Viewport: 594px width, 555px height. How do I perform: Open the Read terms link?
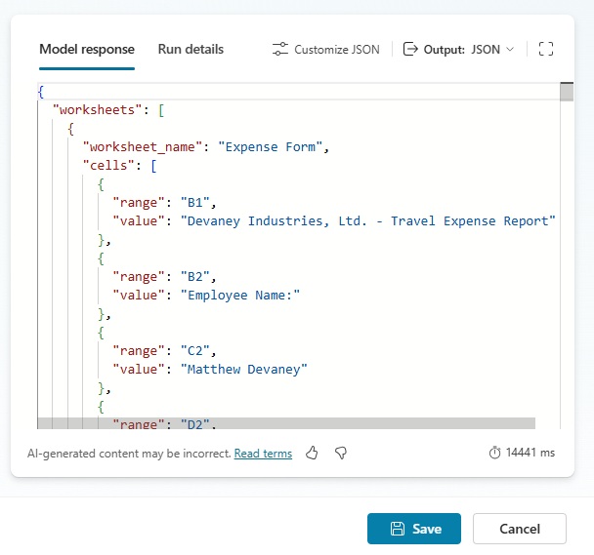263,454
